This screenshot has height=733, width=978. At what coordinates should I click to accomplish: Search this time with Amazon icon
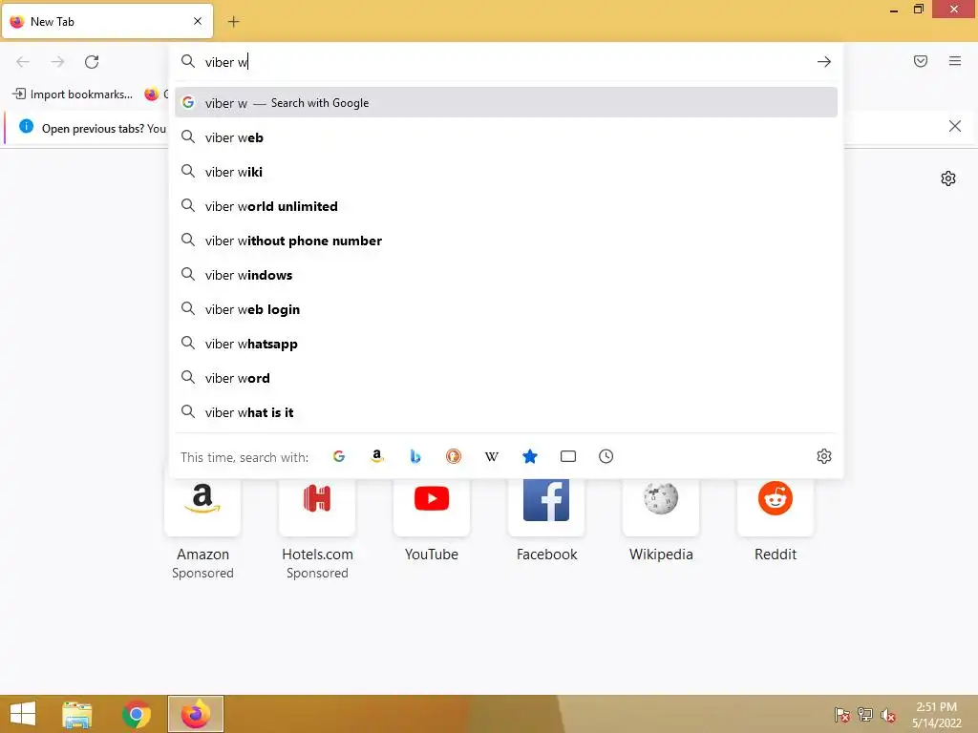click(x=376, y=456)
